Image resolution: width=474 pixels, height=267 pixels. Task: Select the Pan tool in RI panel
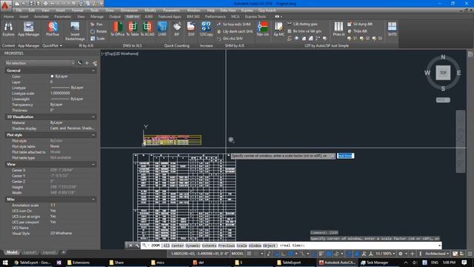(97, 24)
